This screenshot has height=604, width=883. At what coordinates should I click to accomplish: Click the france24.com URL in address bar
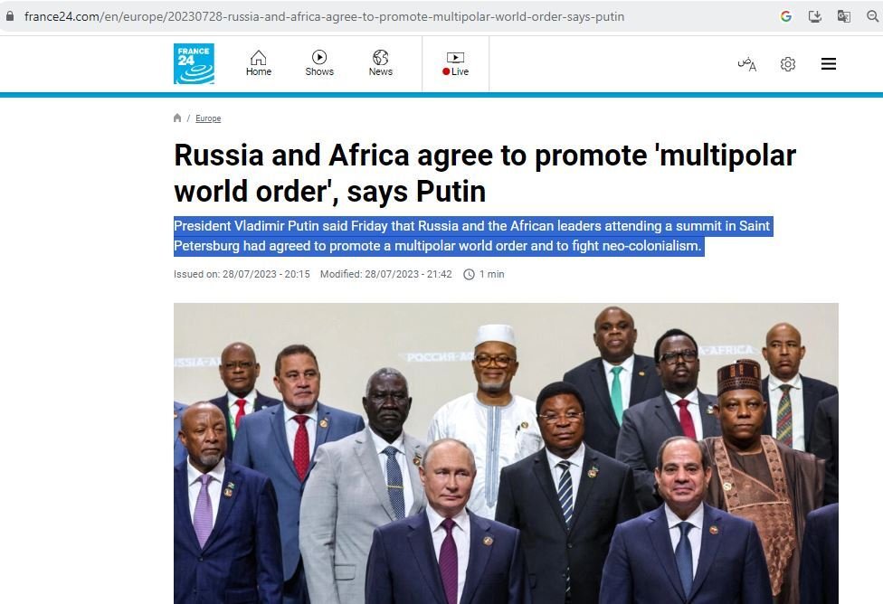tap(324, 16)
